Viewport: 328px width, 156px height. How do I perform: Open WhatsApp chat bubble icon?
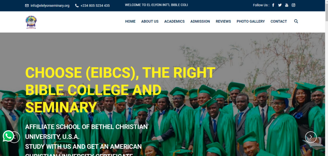tap(8, 136)
